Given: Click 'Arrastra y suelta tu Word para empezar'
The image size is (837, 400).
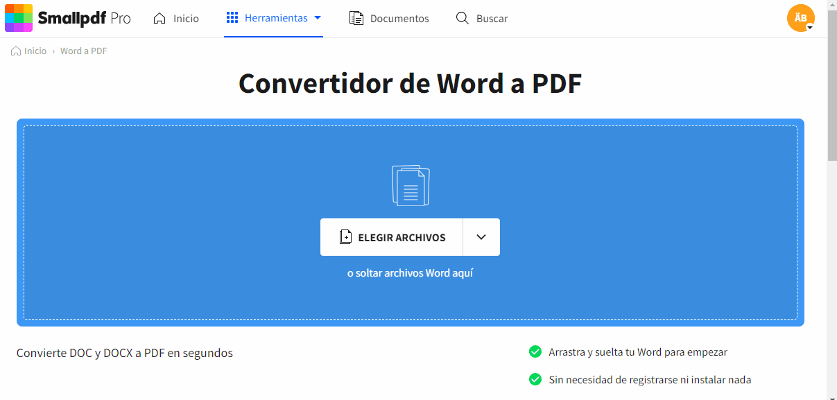Looking at the screenshot, I should pyautogui.click(x=638, y=352).
